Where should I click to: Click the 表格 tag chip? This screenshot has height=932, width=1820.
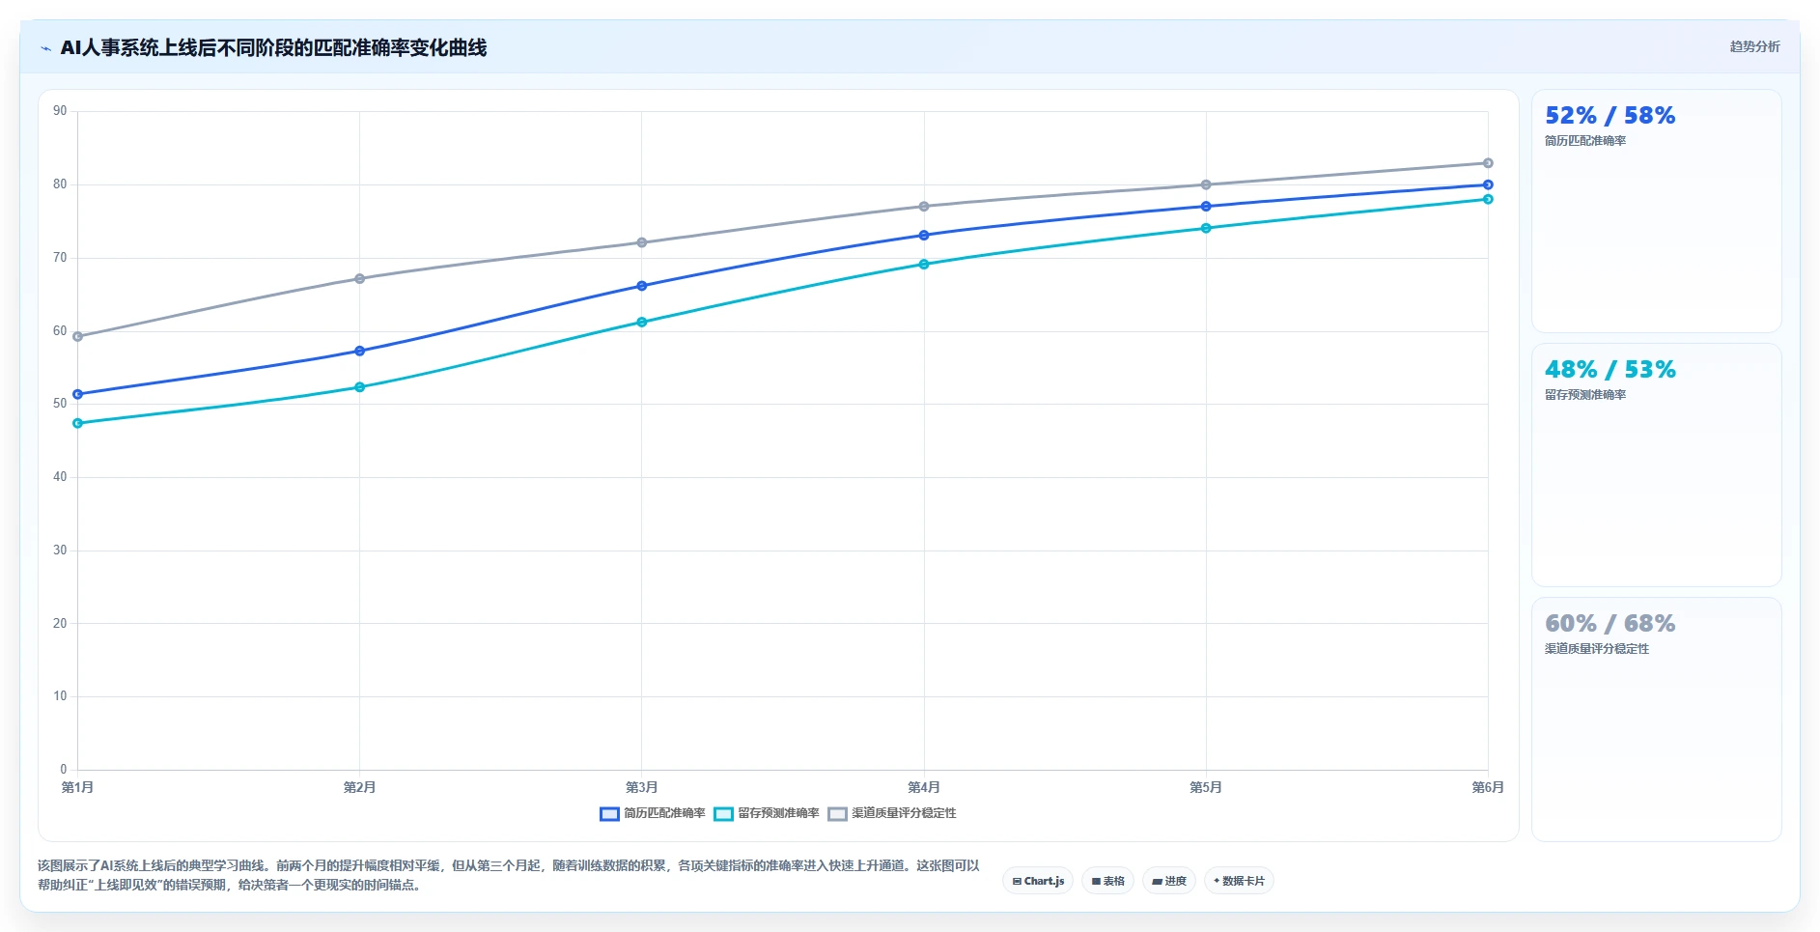click(1107, 881)
